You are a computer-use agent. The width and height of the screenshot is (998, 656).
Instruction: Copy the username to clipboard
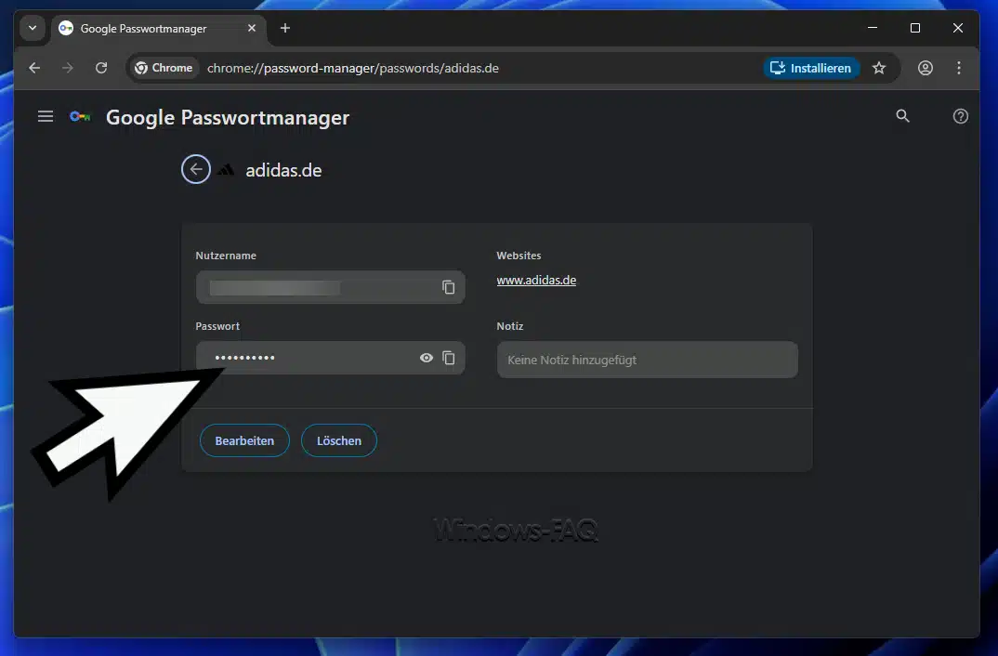tap(449, 287)
